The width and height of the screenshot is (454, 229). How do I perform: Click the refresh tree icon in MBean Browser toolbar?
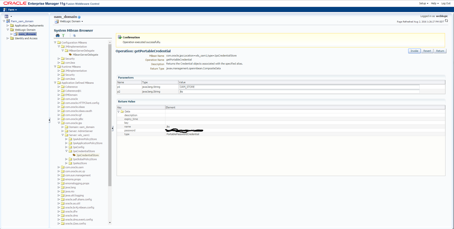(74, 35)
